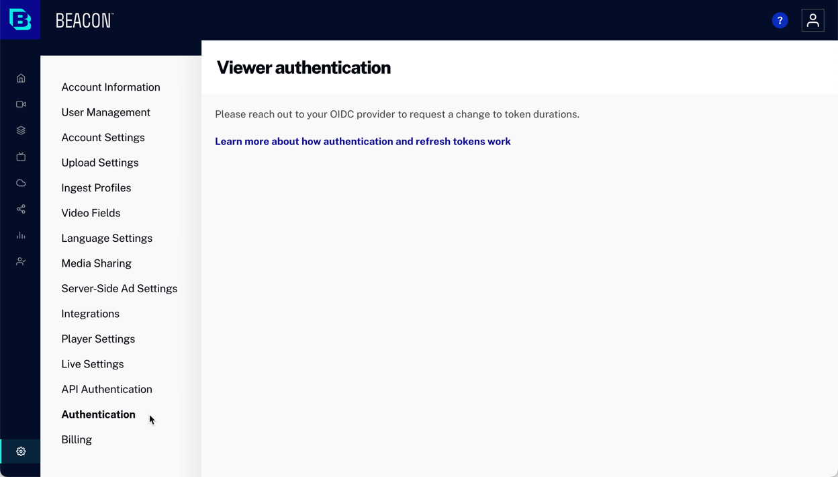Navigate to Ingest Profiles
This screenshot has width=838, height=477.
coord(96,188)
